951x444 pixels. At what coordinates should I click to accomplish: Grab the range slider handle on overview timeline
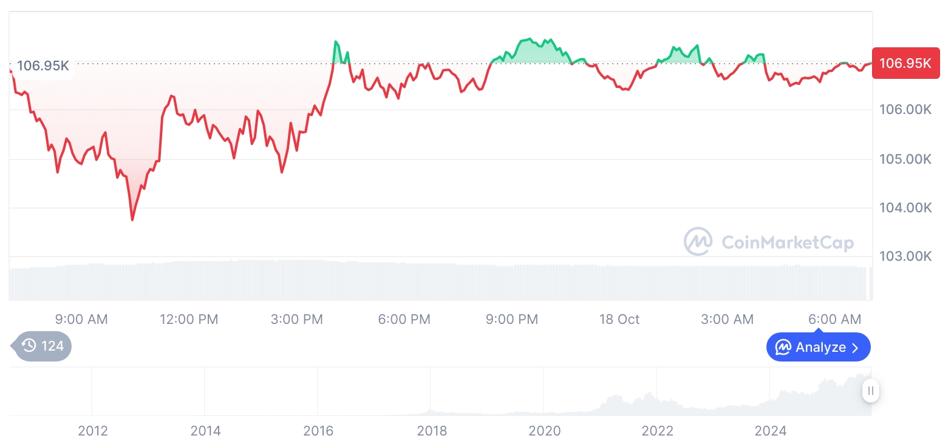coord(870,391)
